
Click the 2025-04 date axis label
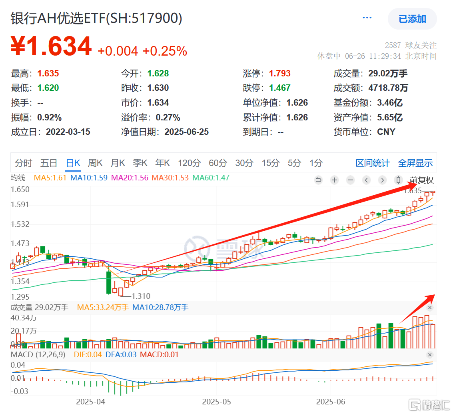click(90, 402)
